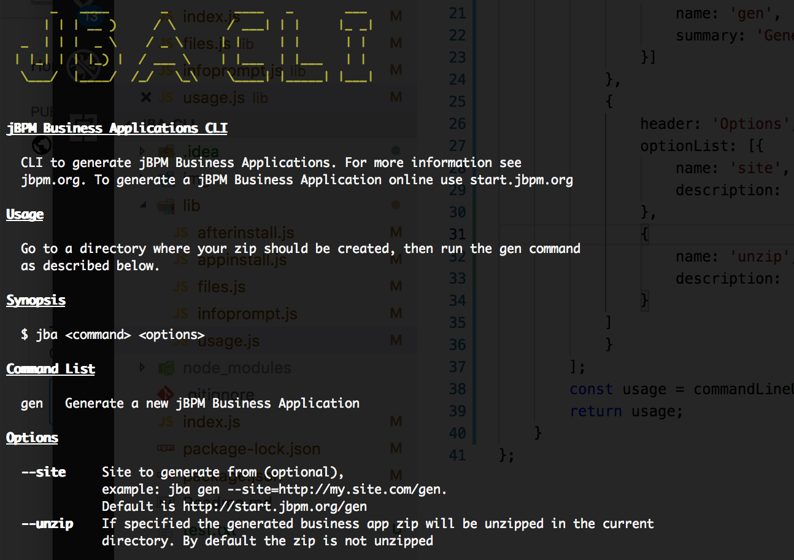
Task: Click 'start.jbpm.org' in the terminal description
Action: (x=522, y=180)
